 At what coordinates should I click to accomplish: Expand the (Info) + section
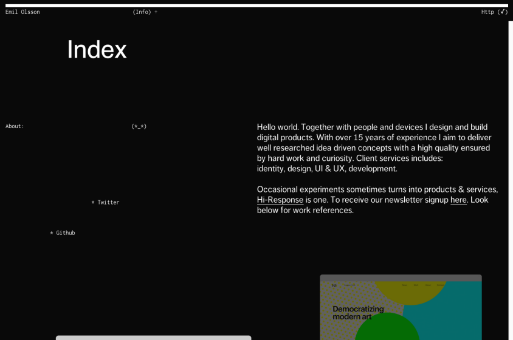(x=142, y=12)
